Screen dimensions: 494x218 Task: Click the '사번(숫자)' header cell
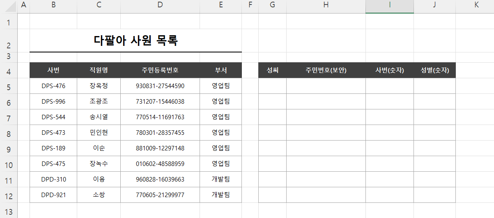pyautogui.click(x=390, y=70)
